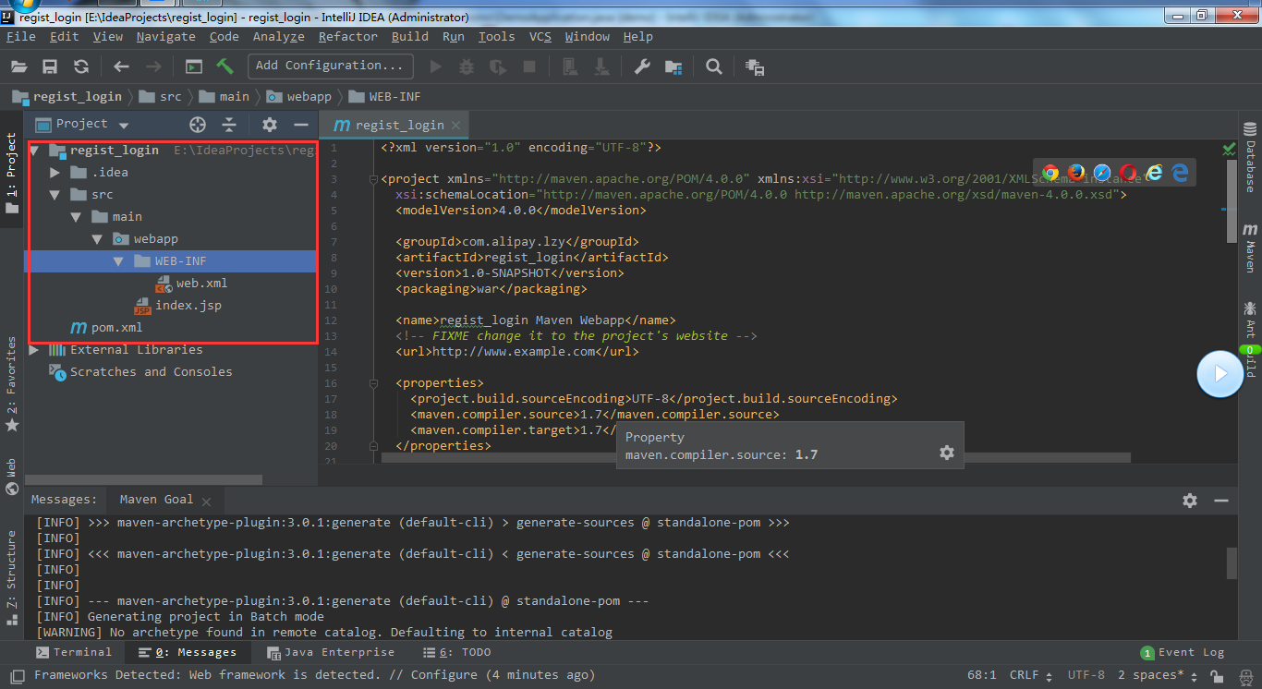Open Messages panel gear settings
The width and height of the screenshot is (1262, 689).
(1190, 500)
